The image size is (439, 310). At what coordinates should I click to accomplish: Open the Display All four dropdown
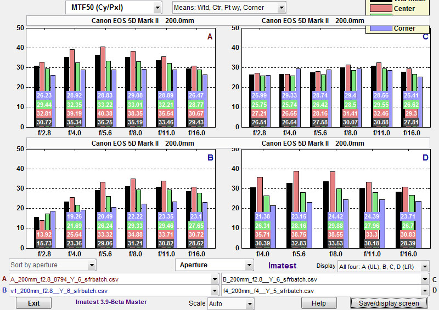tap(383, 267)
